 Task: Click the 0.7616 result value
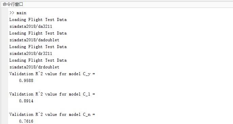coord(26,121)
